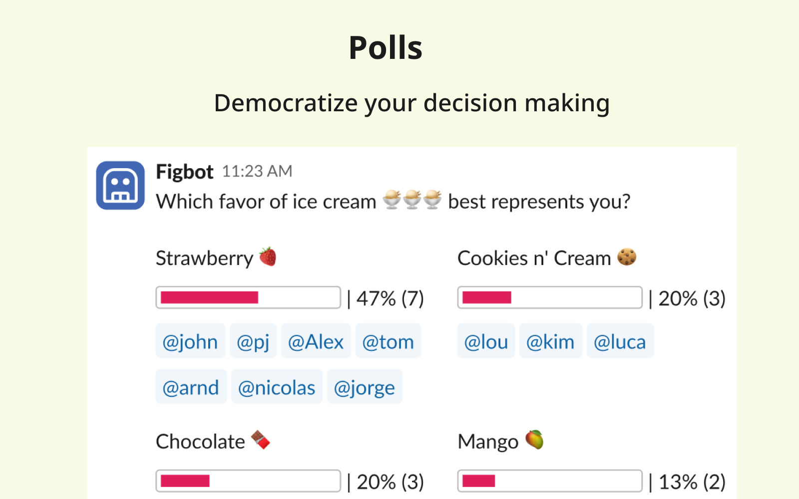Click the @jorge mention tag
The image size is (799, 499).
click(x=365, y=387)
